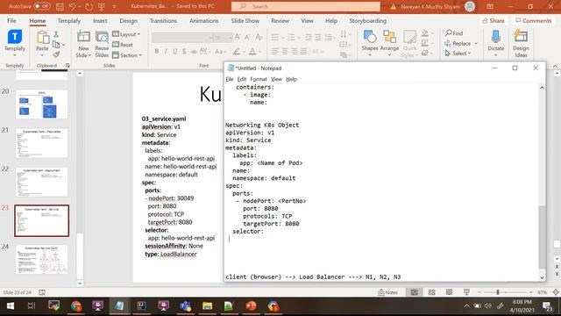Open font color picker
The image size is (561, 316).
pos(252,52)
